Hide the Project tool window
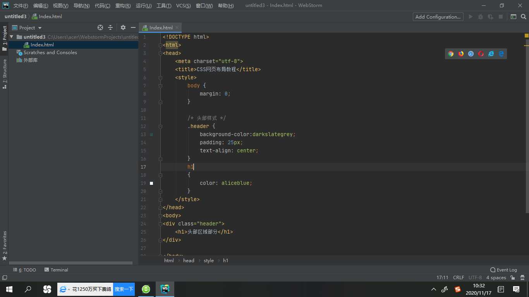This screenshot has height=297, width=529. pos(133,27)
